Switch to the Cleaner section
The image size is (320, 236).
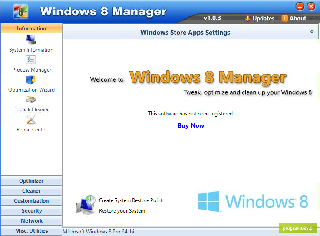(31, 191)
